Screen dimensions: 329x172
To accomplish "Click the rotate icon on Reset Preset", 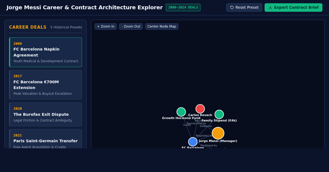I will (232, 7).
